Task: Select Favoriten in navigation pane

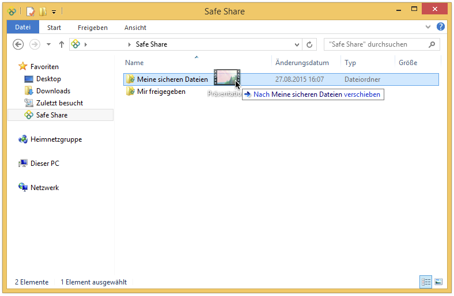Action: [x=44, y=67]
